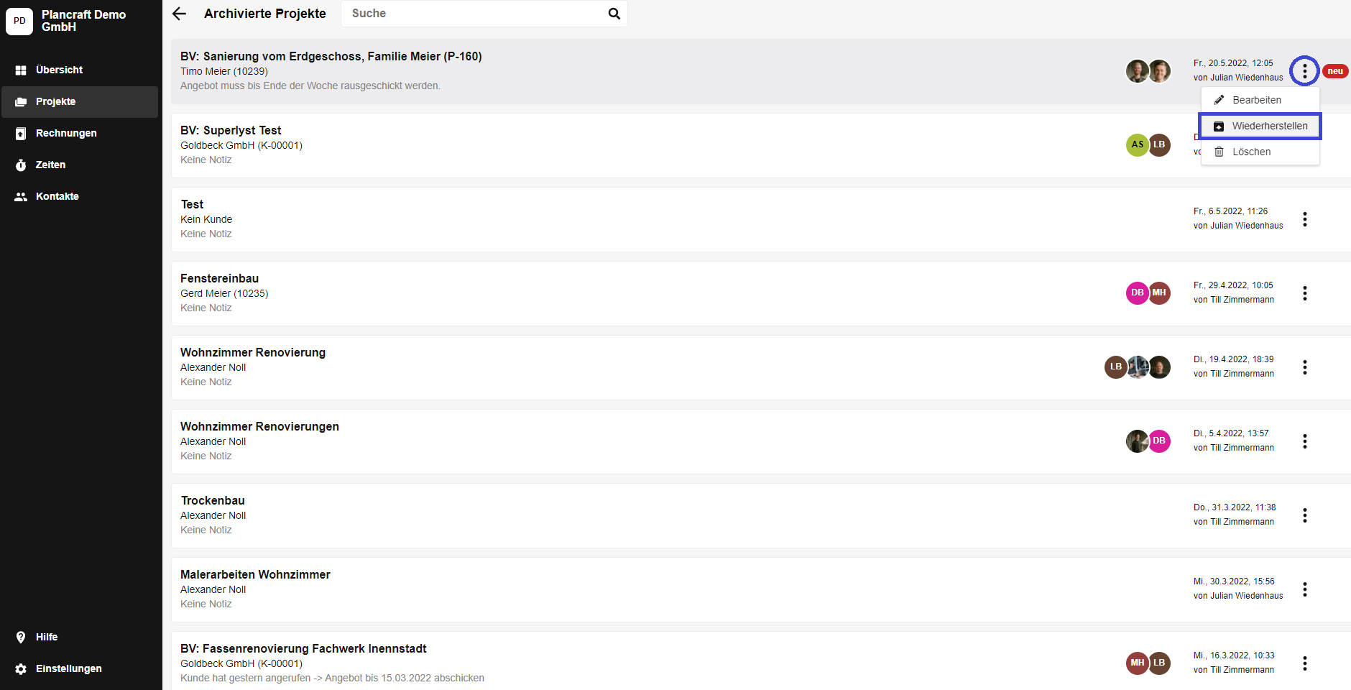1351x690 pixels.
Task: Click the Projekte folder icon in sidebar
Action: 21,102
